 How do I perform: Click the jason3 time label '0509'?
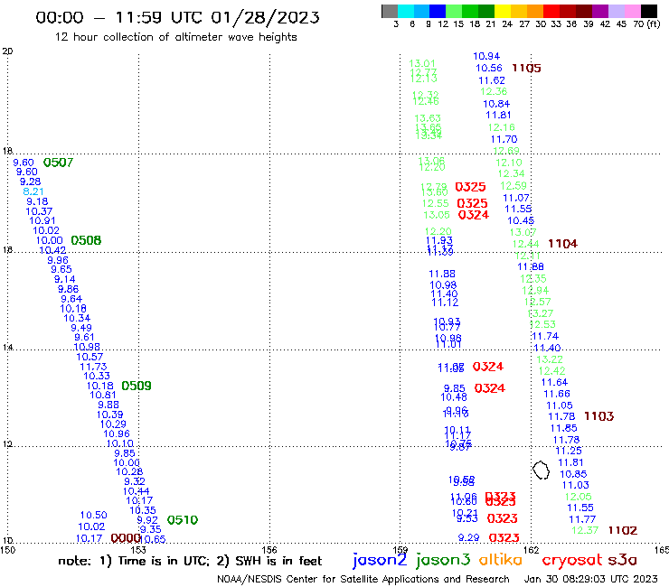click(x=137, y=386)
